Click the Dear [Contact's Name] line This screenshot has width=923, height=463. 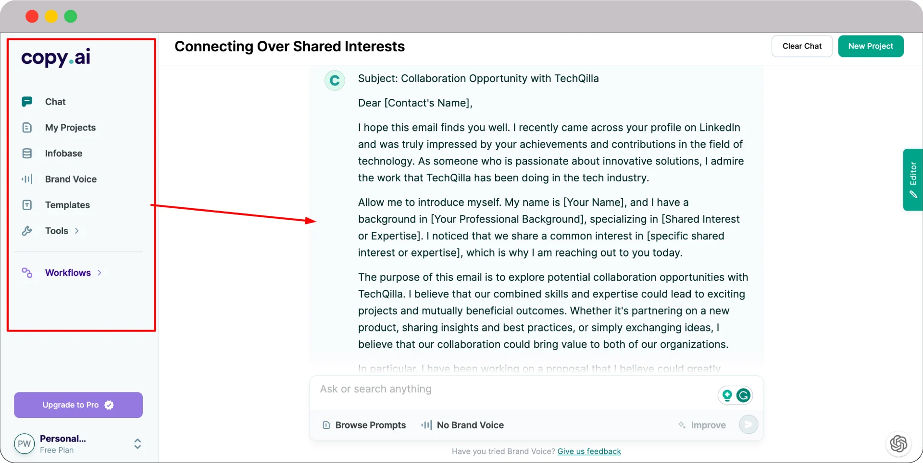415,103
